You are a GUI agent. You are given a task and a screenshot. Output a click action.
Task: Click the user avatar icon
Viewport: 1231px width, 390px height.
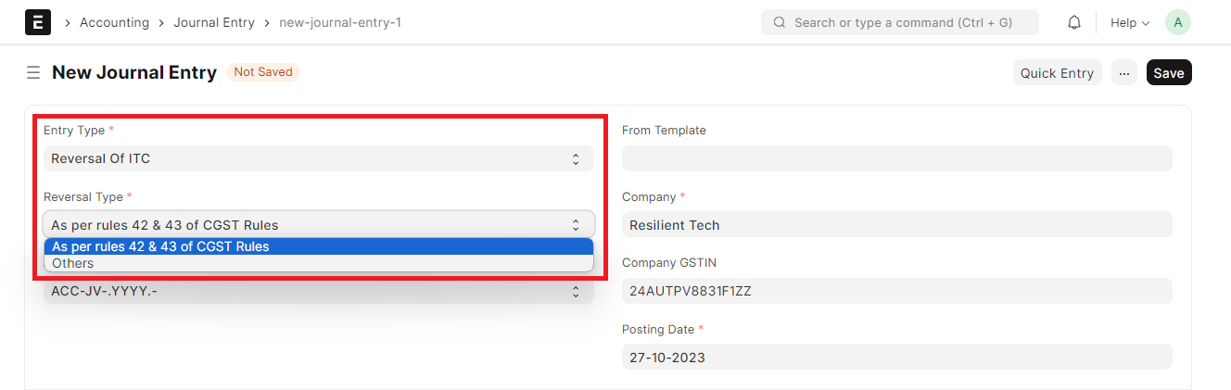coord(1177,22)
